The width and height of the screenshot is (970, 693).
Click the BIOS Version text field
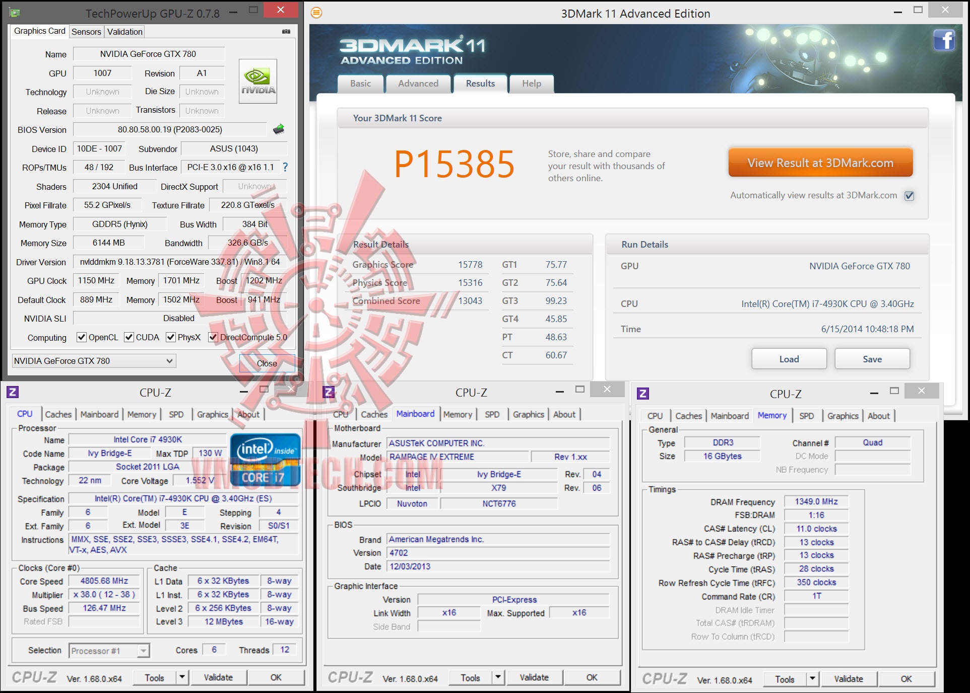tap(170, 130)
